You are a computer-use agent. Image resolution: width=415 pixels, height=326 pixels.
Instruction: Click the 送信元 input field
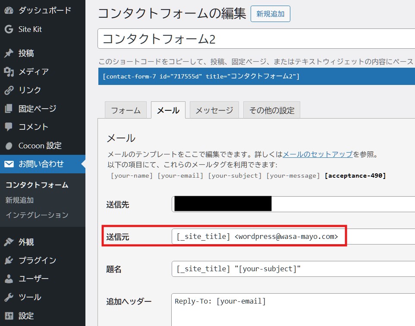point(293,237)
